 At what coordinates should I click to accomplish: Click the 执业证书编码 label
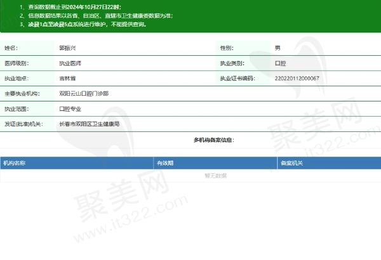click(237, 78)
